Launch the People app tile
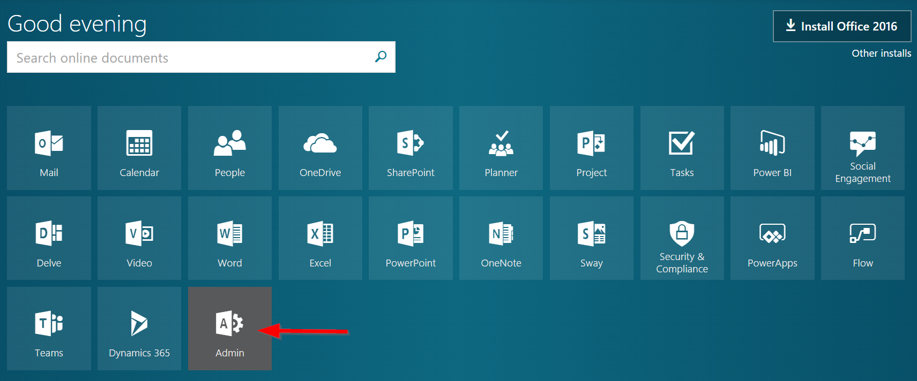Image resolution: width=917 pixels, height=381 pixels. (230, 148)
